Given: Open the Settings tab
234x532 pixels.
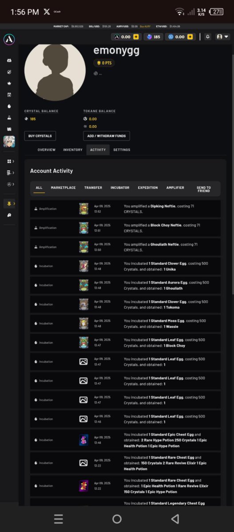Looking at the screenshot, I should [x=122, y=150].
